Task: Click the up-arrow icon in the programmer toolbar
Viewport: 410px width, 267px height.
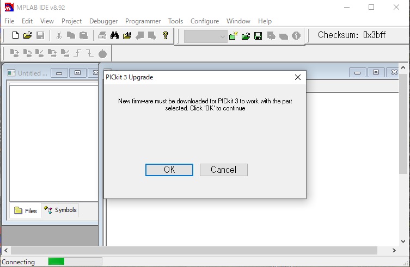Action: tap(77, 53)
